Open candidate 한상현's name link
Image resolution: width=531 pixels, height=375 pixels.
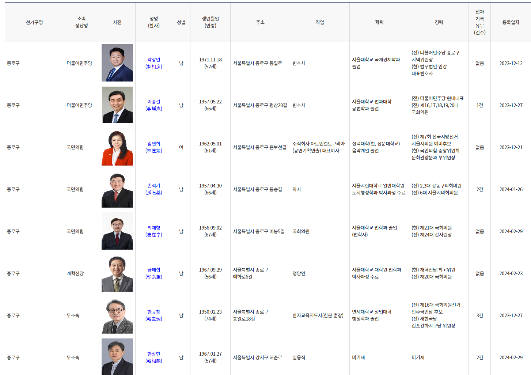153,357
